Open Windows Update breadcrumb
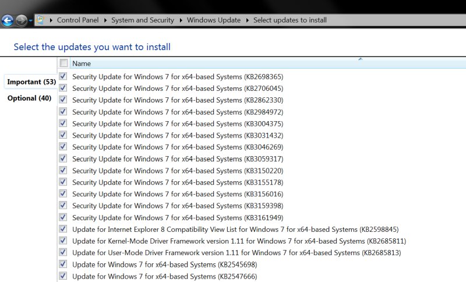The image size is (466, 282). (x=214, y=20)
